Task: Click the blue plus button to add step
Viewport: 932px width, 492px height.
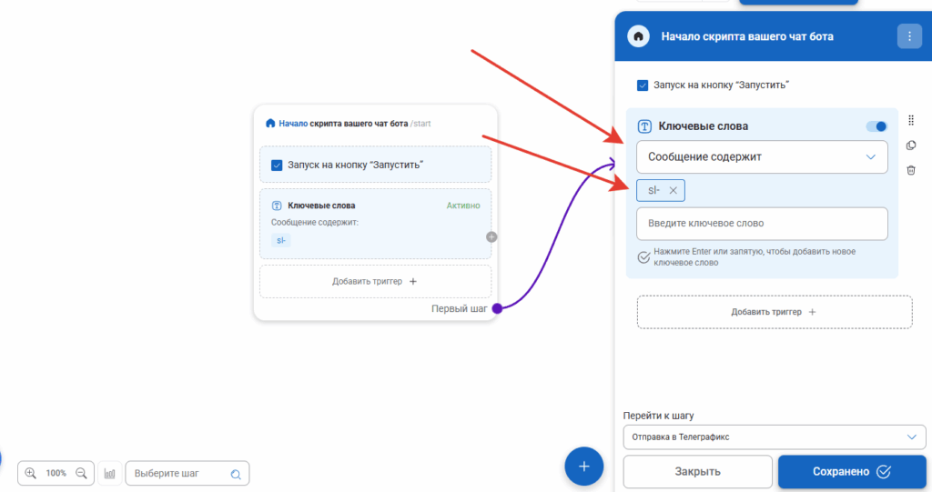Action: 584,467
